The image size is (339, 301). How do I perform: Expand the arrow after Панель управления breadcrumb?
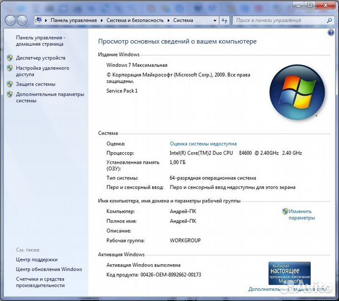[x=101, y=21]
